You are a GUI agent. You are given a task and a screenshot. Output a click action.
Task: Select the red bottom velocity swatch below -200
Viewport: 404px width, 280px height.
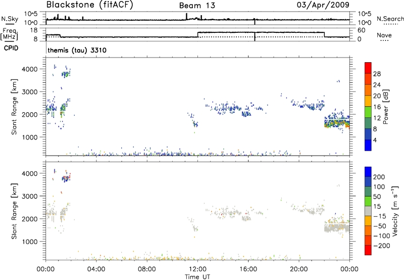pyautogui.click(x=368, y=250)
